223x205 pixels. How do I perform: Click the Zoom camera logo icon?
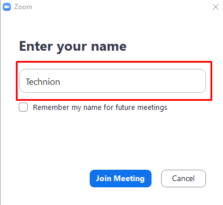coord(7,7)
